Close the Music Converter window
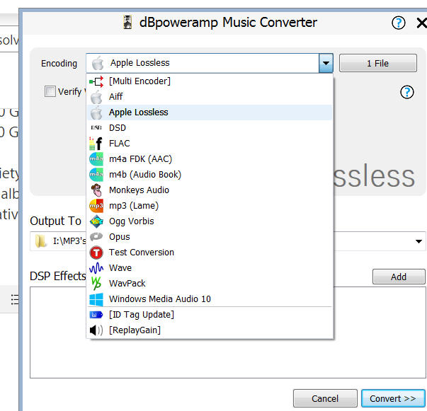 point(421,23)
